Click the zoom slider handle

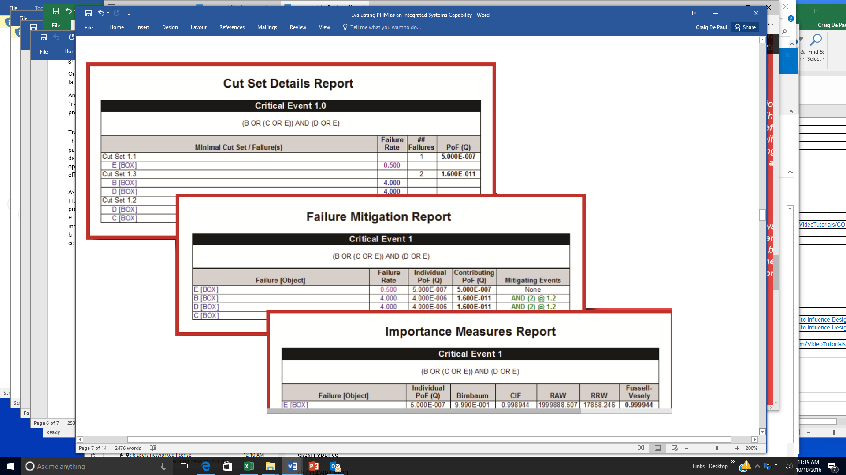click(717, 448)
